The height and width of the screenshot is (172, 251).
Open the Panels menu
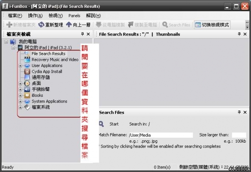(x=74, y=16)
